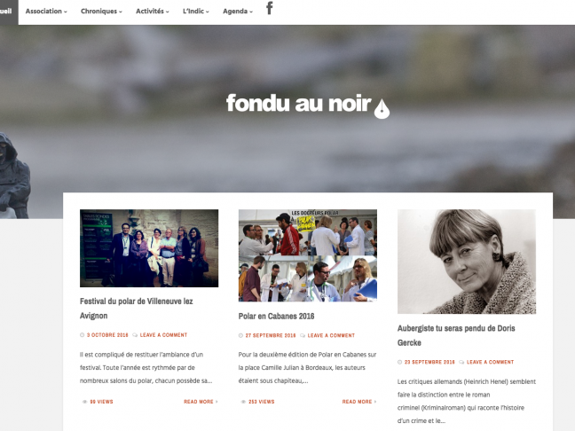Read more about Villeneuve lez Avignon festival
Image resolution: width=575 pixels, height=431 pixels.
click(201, 402)
